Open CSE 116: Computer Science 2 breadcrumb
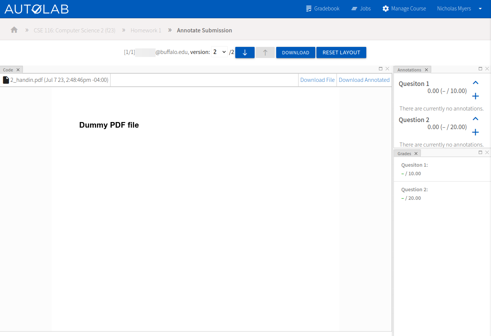The height and width of the screenshot is (336, 491). pyautogui.click(x=74, y=31)
